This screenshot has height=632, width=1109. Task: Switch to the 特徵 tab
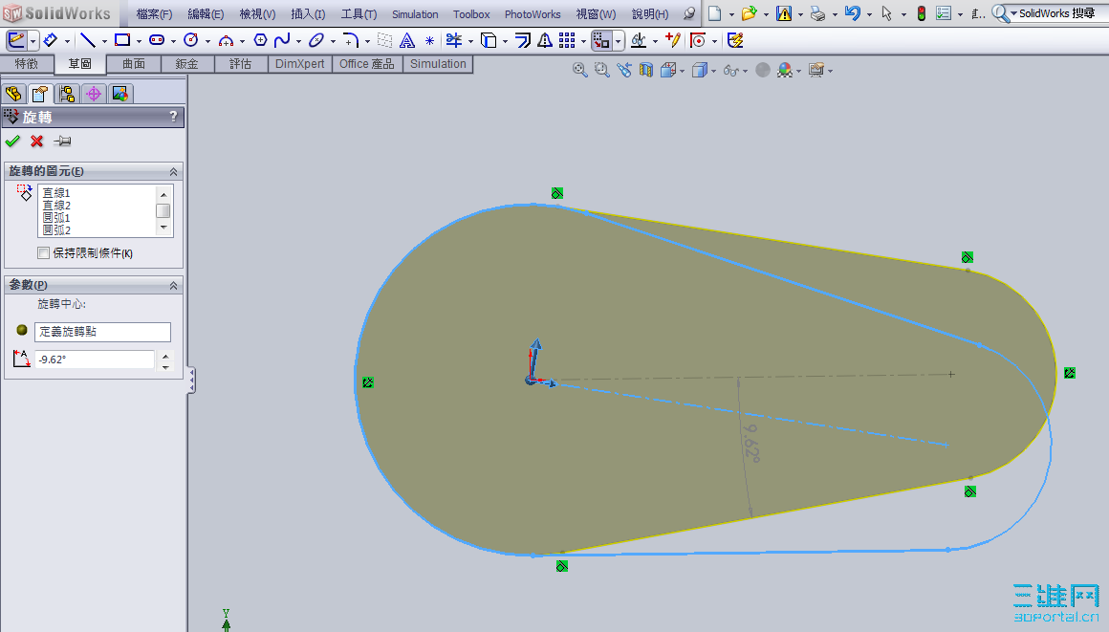27,64
